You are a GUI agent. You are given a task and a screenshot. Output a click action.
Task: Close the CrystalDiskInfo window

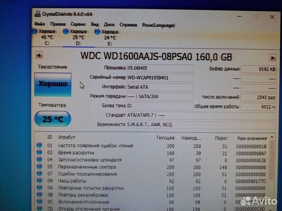point(272,17)
